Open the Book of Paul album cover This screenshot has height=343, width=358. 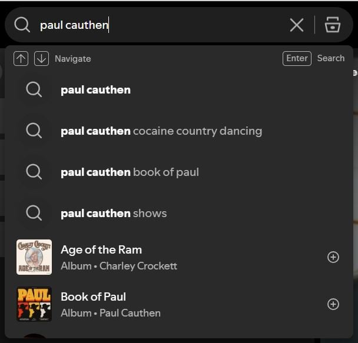click(x=34, y=304)
